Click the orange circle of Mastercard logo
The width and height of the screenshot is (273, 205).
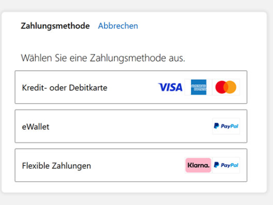tap(231, 87)
